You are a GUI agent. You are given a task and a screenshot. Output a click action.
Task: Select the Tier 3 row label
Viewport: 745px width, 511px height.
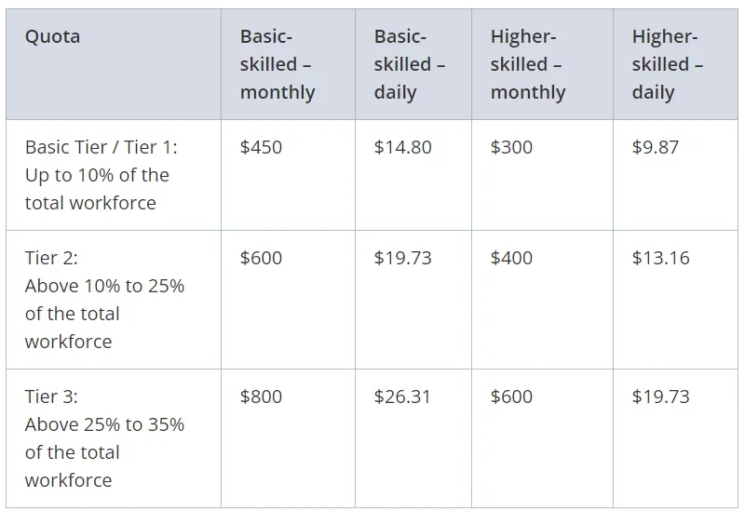pyautogui.click(x=114, y=438)
